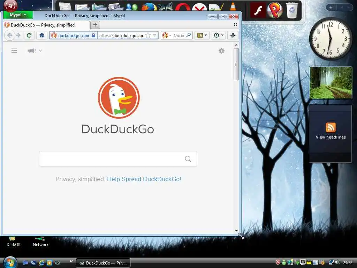This screenshot has width=357, height=268.
Task: Open the DarkOK desktop icon
Action: [14, 242]
